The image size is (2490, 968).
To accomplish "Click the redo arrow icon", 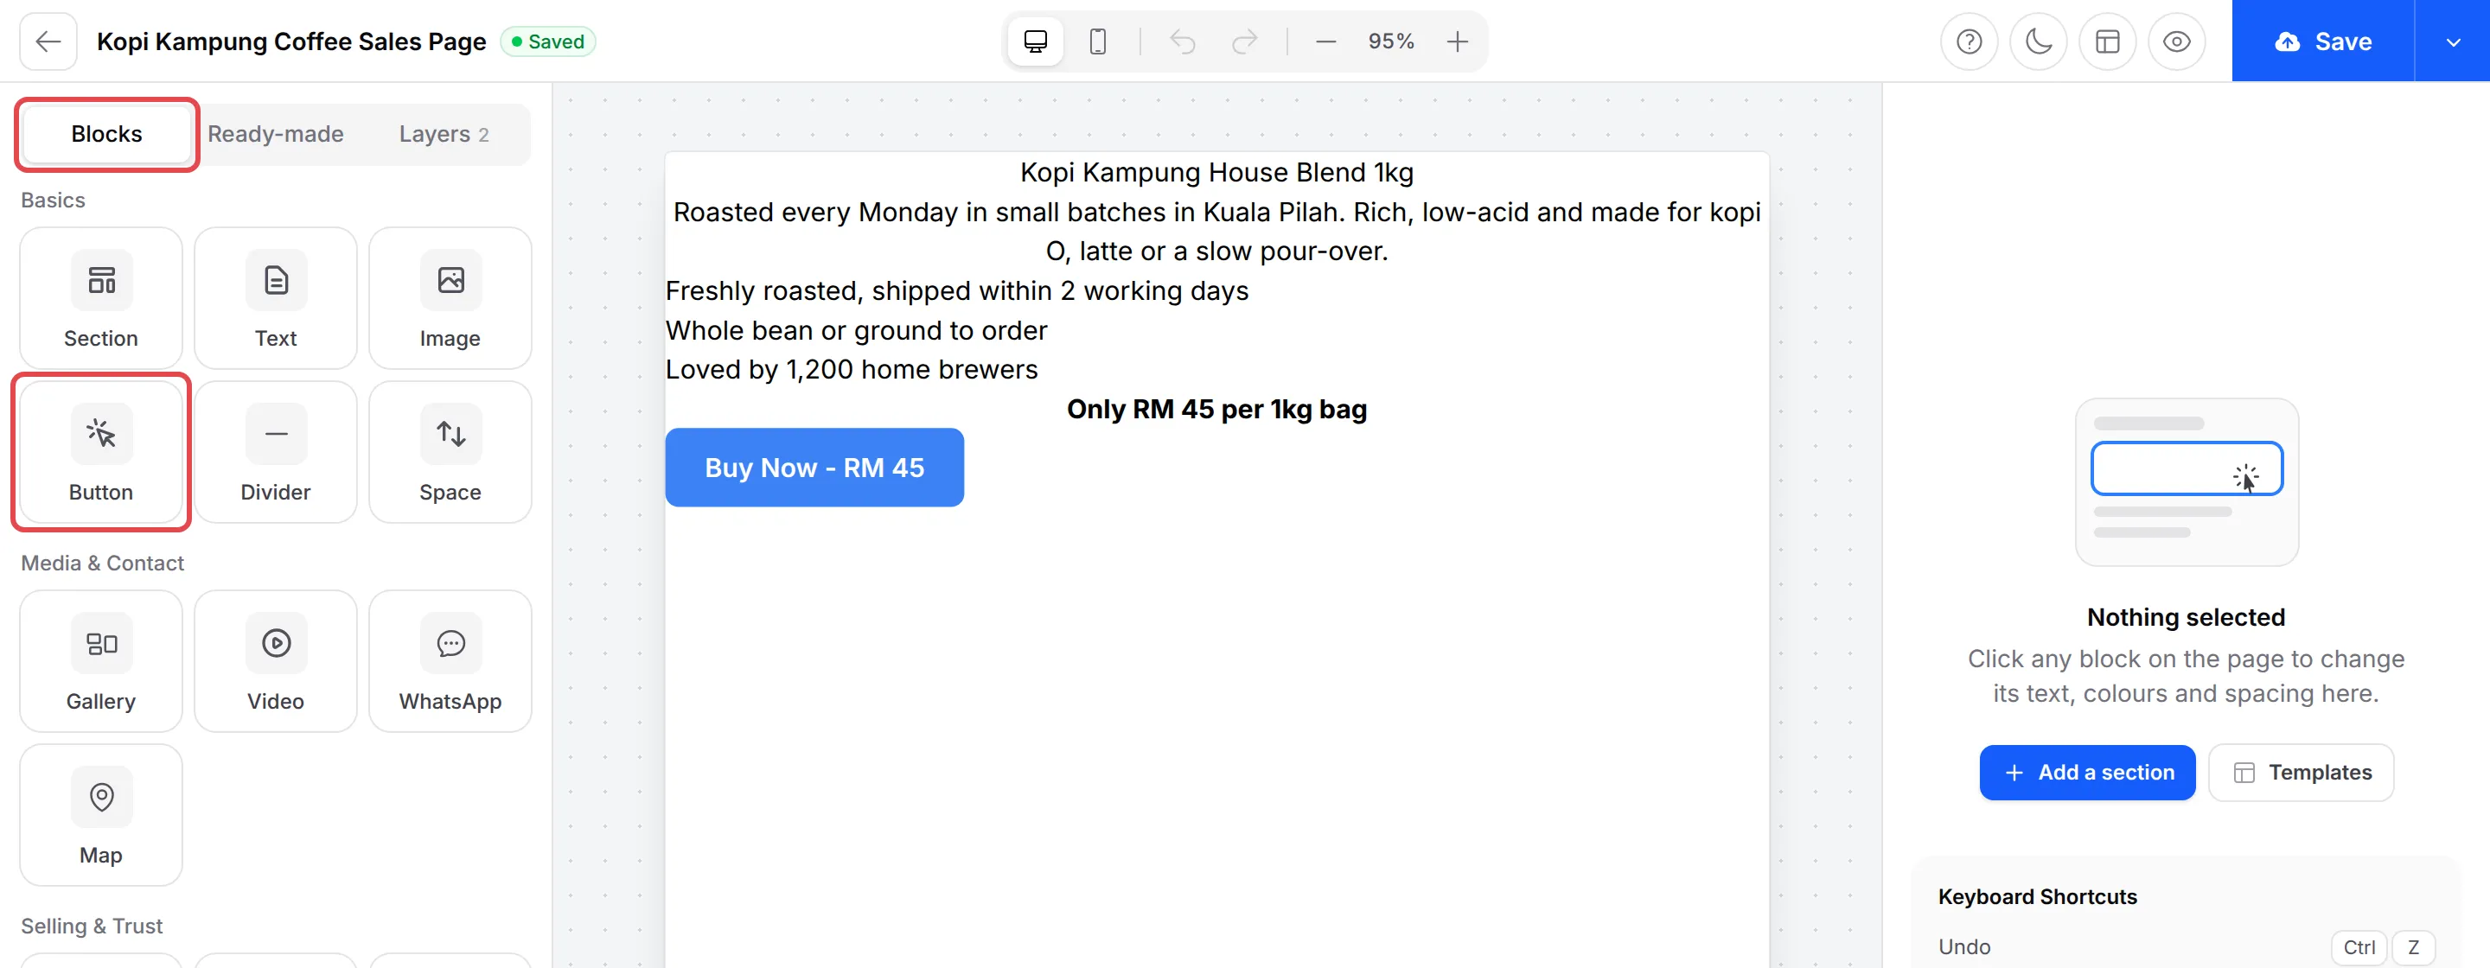I will point(1244,41).
